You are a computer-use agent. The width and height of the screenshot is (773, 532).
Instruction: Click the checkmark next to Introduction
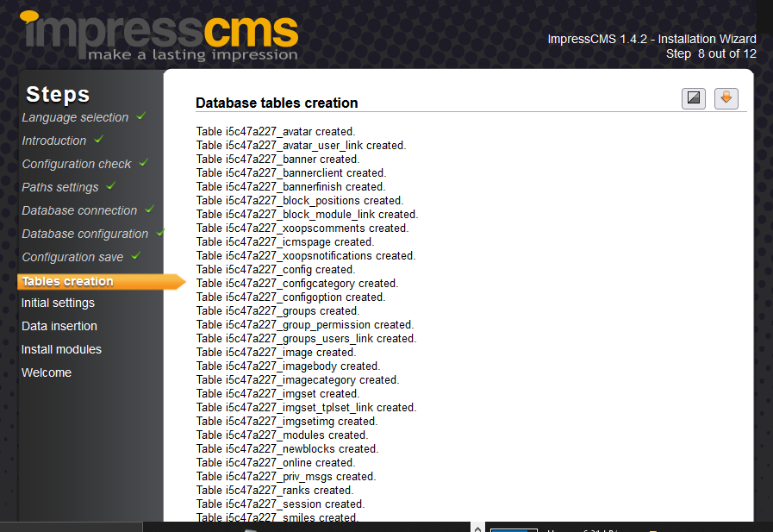(98, 140)
